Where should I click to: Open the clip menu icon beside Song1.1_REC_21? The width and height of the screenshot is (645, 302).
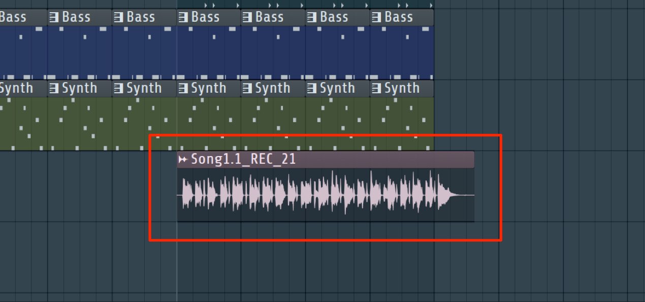(183, 160)
